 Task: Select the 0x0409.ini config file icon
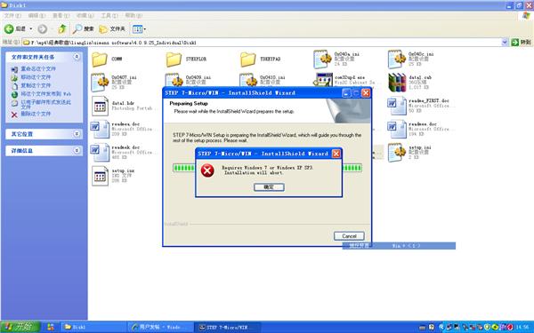pyautogui.click(x=174, y=80)
